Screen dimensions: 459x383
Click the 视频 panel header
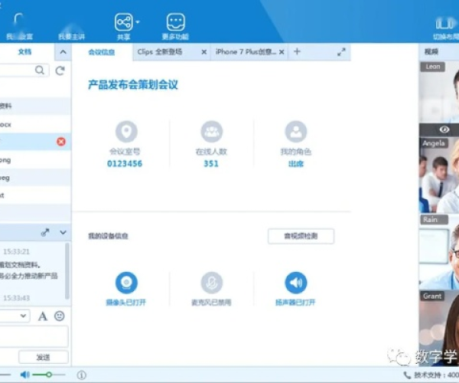(431, 52)
